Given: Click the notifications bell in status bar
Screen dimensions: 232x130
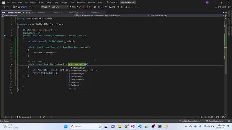Looking at the screenshot, I should 229,121.
